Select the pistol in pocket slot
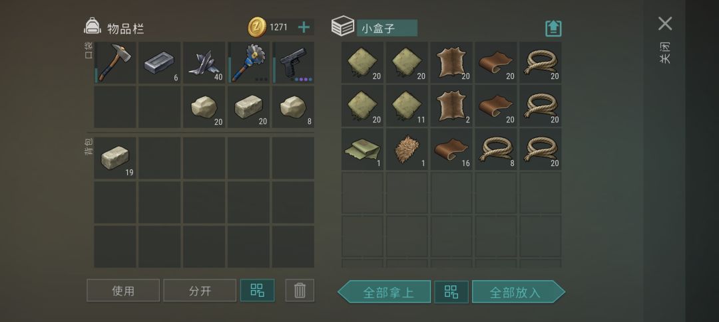This screenshot has height=322, width=719. (x=293, y=62)
